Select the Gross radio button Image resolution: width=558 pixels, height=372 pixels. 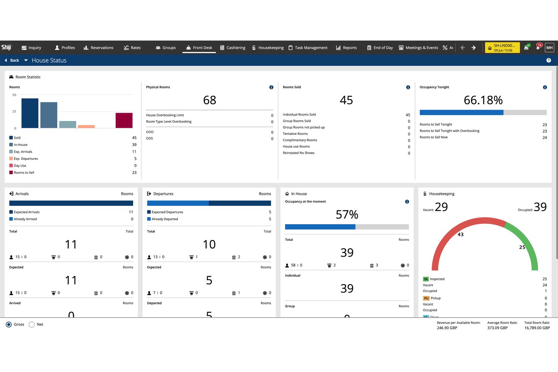click(x=9, y=325)
